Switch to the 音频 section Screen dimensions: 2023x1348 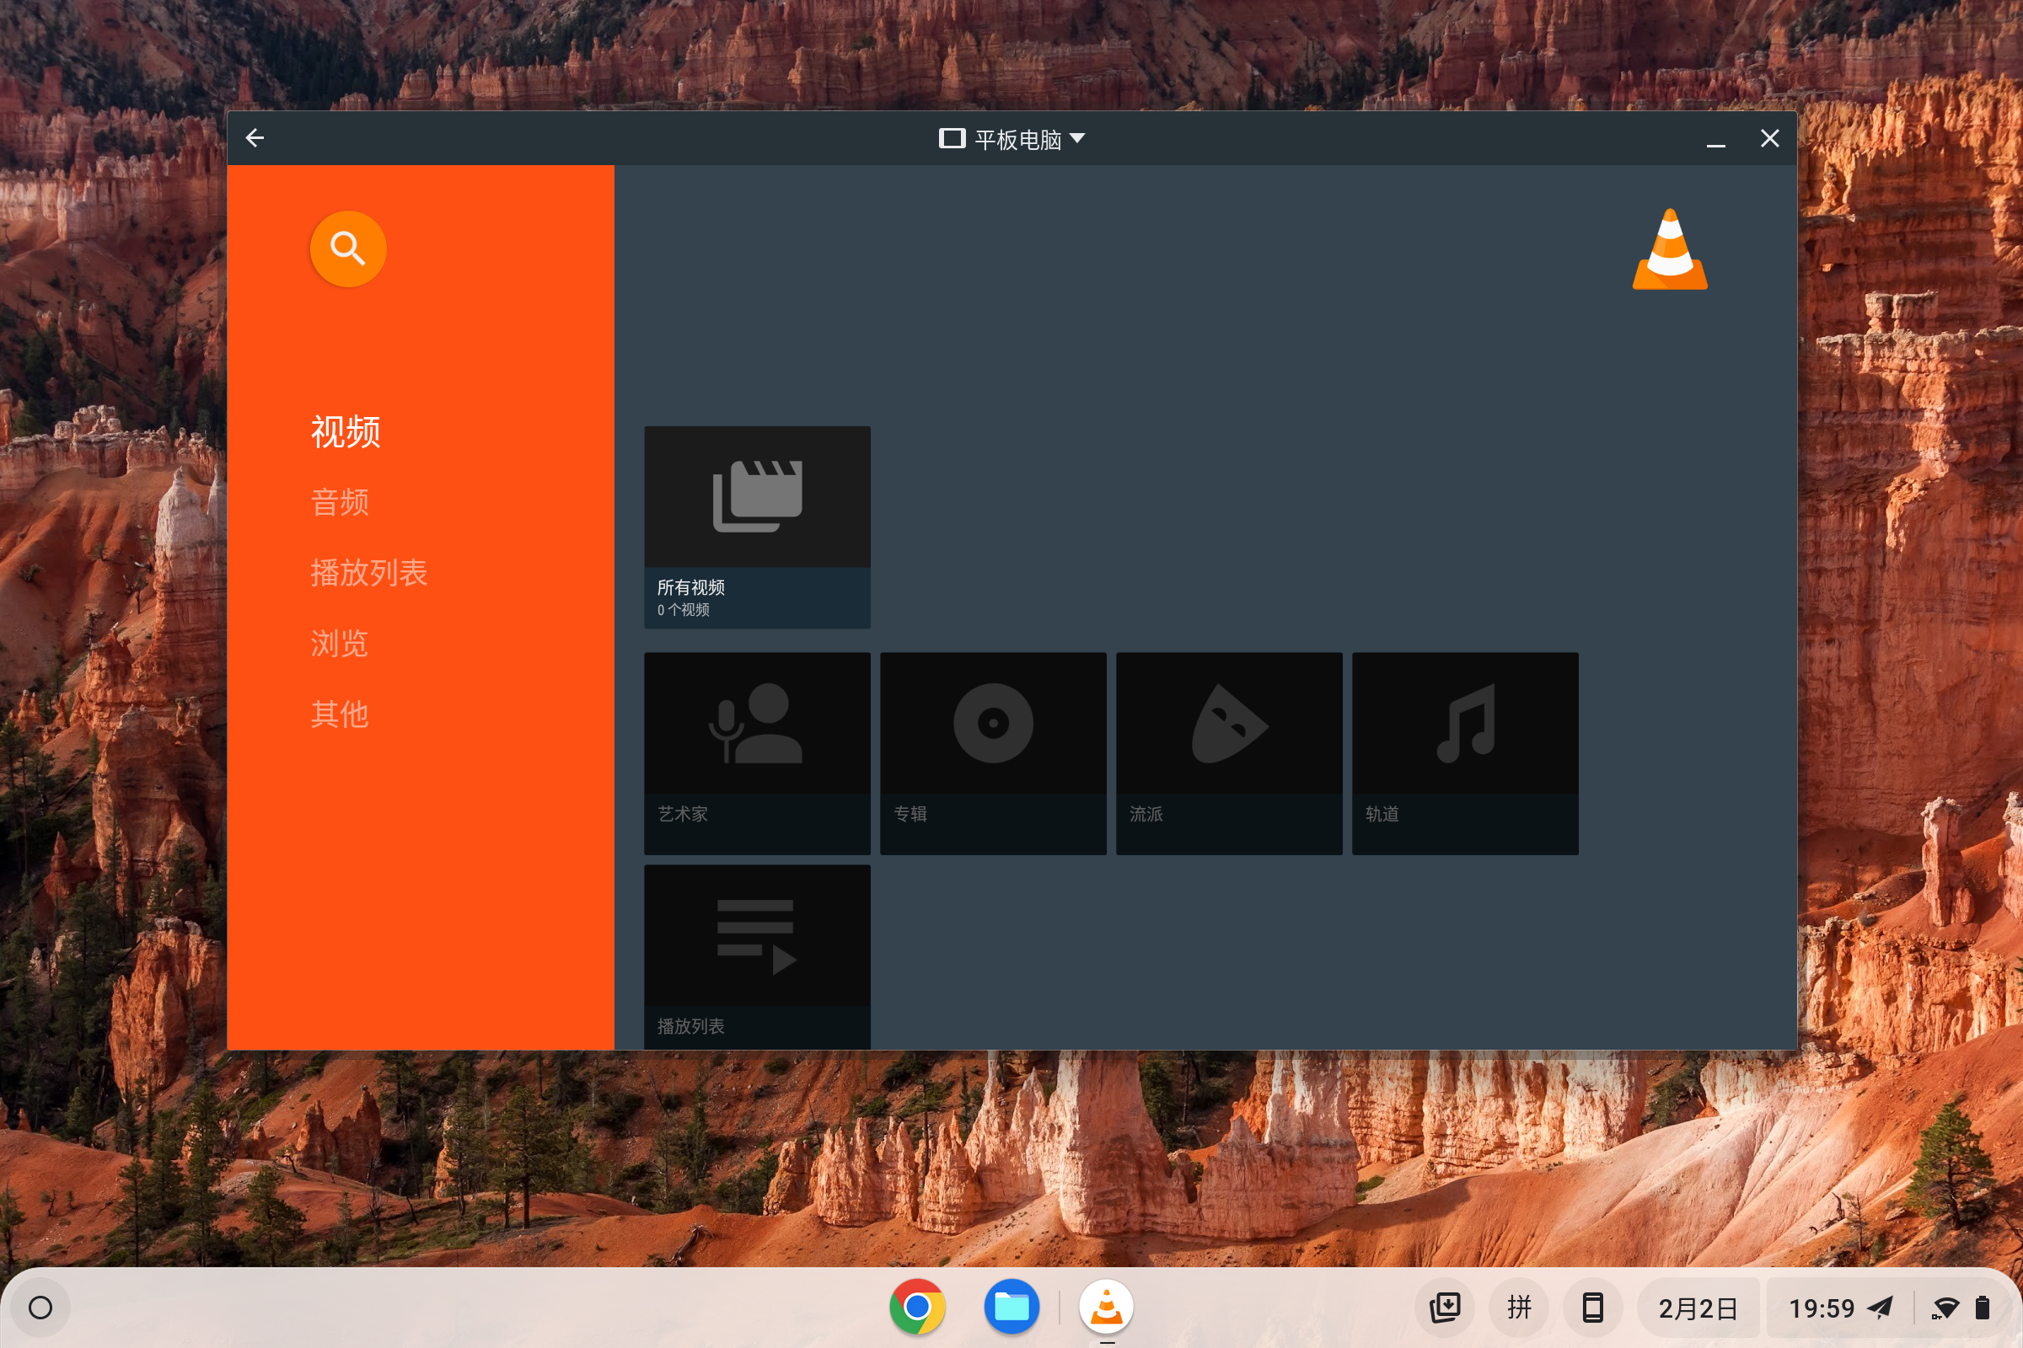click(340, 504)
